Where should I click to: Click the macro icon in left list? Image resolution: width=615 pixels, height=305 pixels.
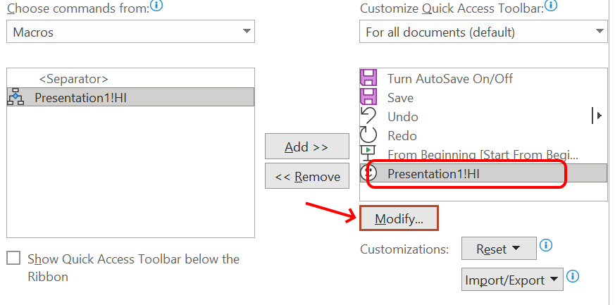15,98
